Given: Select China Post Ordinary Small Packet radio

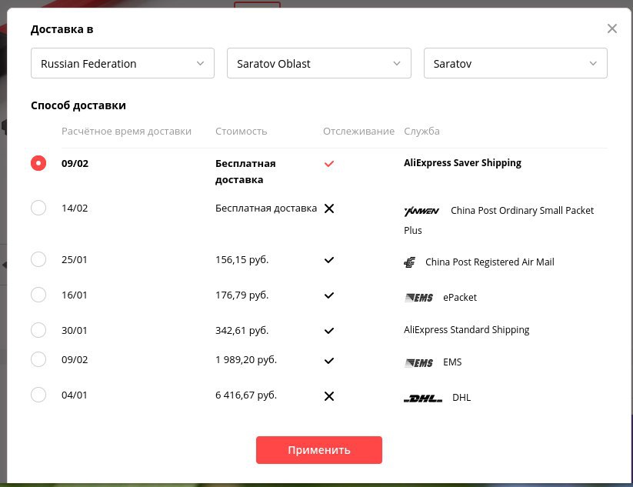Looking at the screenshot, I should (38, 208).
